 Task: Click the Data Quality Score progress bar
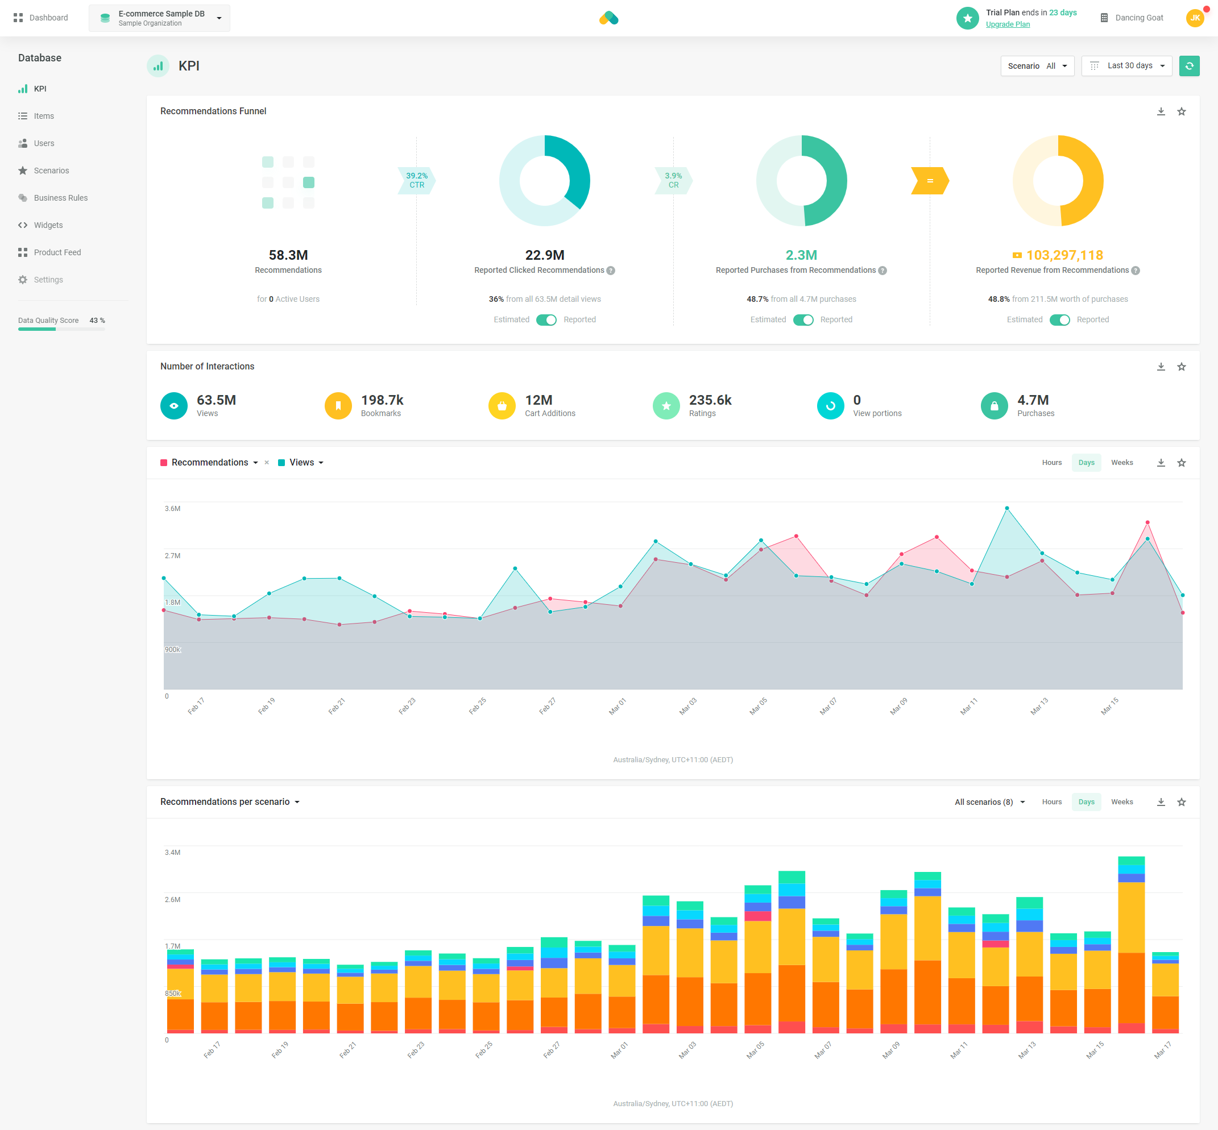coord(61,329)
